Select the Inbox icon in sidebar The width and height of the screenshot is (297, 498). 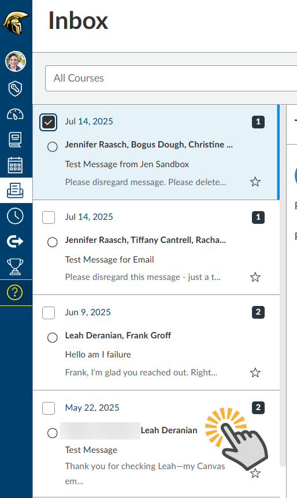[x=15, y=190]
